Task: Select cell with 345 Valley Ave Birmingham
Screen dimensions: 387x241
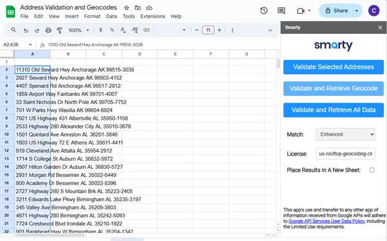Action: point(33,208)
